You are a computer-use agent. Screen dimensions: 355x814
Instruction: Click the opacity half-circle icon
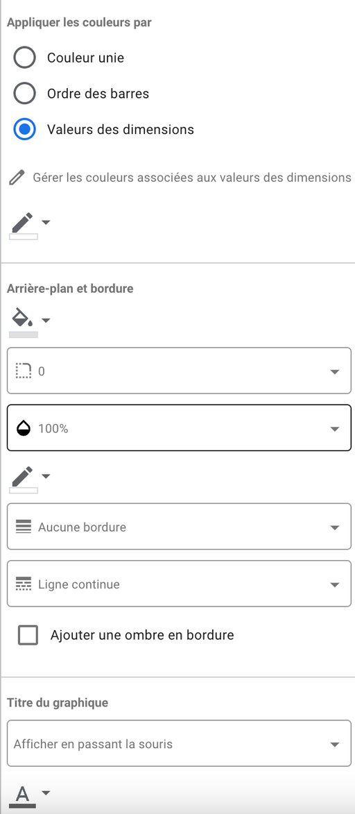[24, 429]
